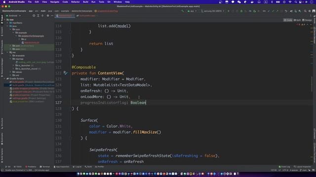Screen dimensions: 316x177
Task: Open the File menu
Action: (x=30, y=2)
